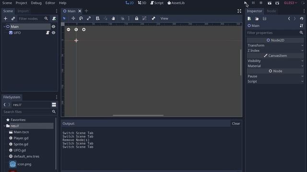The image size is (307, 172).
Task: Toggle visibility of the Main node
Action: [53, 27]
